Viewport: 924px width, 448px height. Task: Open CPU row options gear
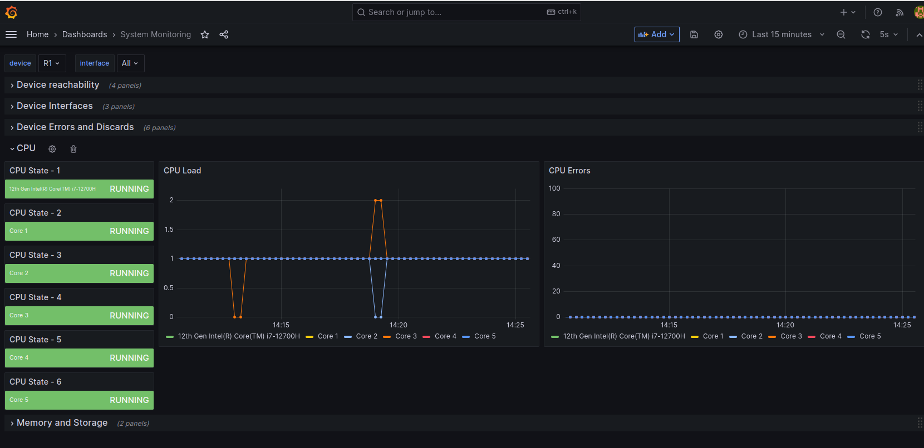pyautogui.click(x=52, y=149)
